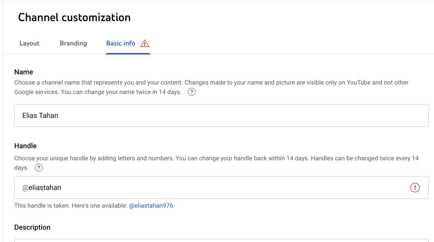The width and height of the screenshot is (434, 242).
Task: Choose the suggested handle @eliastahan976
Action: pyautogui.click(x=151, y=205)
